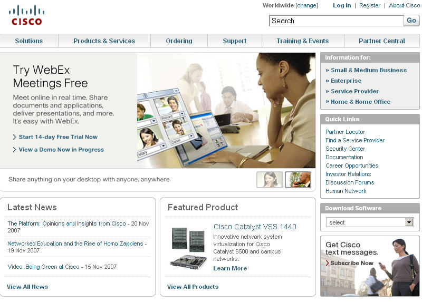Open the Download Software select dropdown
Screen dimensions: 422x302
(370, 222)
